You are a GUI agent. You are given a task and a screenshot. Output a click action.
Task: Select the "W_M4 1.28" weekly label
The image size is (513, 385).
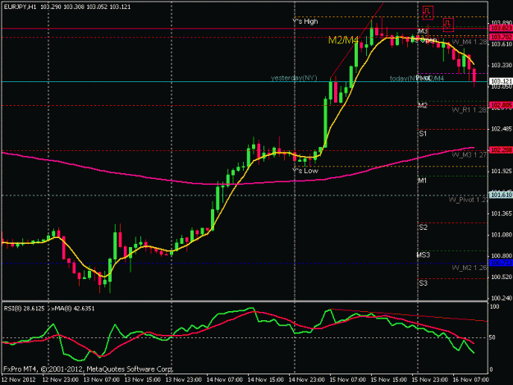[469, 42]
